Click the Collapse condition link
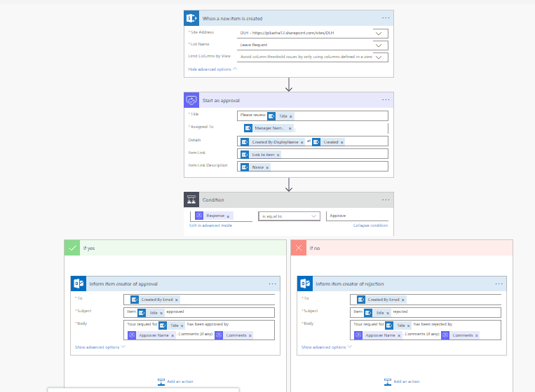The height and width of the screenshot is (392, 535). (x=370, y=225)
